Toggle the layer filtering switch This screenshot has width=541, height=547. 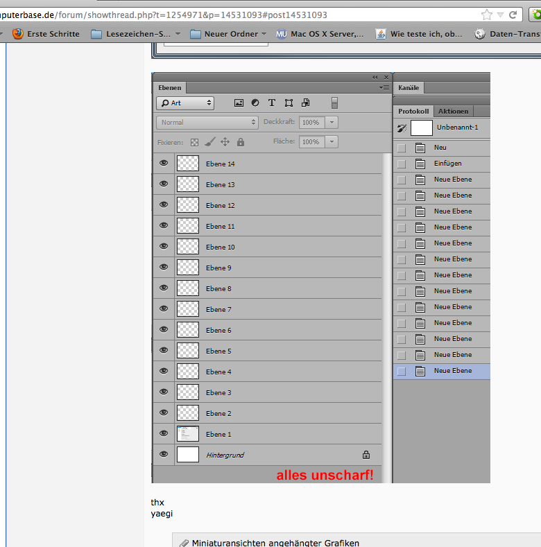click(334, 103)
